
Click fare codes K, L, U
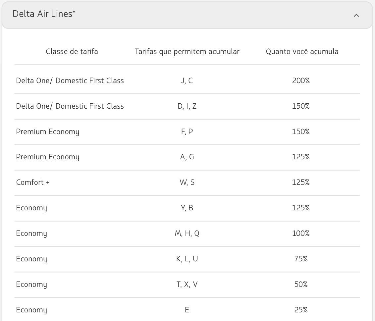click(x=187, y=259)
